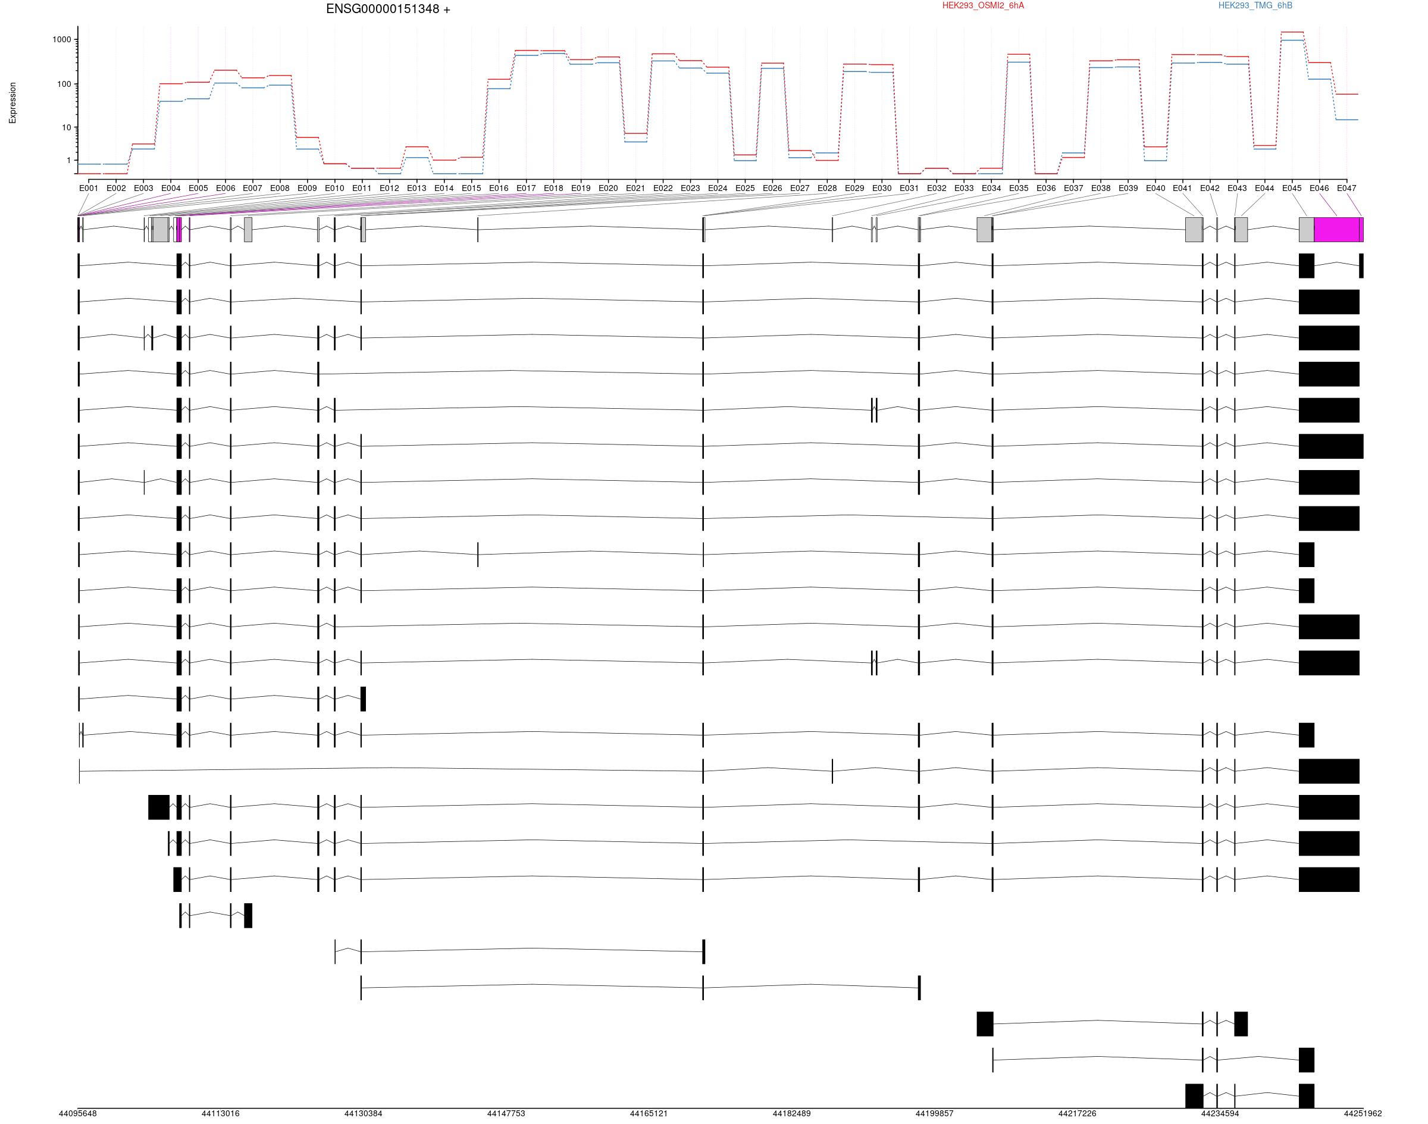Click genomic coordinate 44147753
Screen dimensions: 1428x1124
click(x=506, y=1114)
